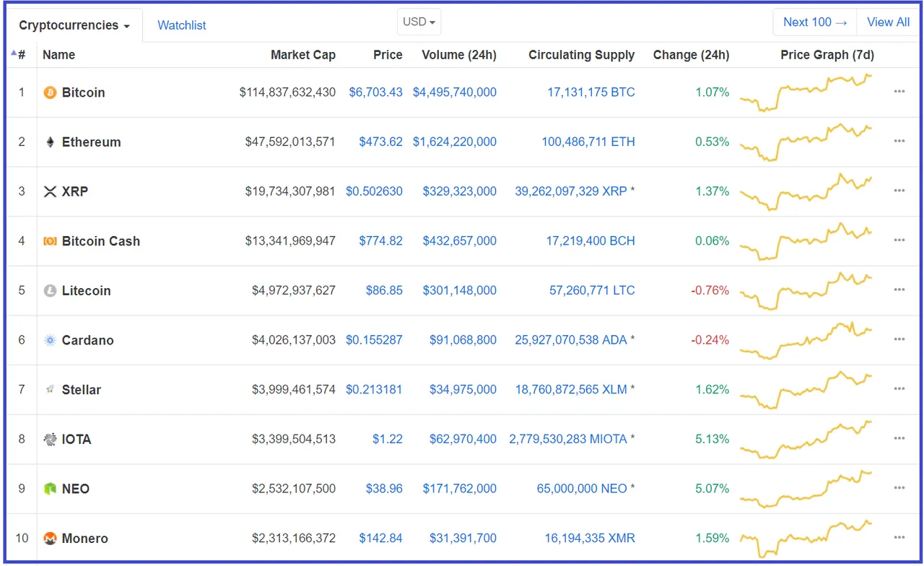924x566 pixels.
Task: Open the Cryptocurrencies dropdown tab
Action: [x=74, y=25]
